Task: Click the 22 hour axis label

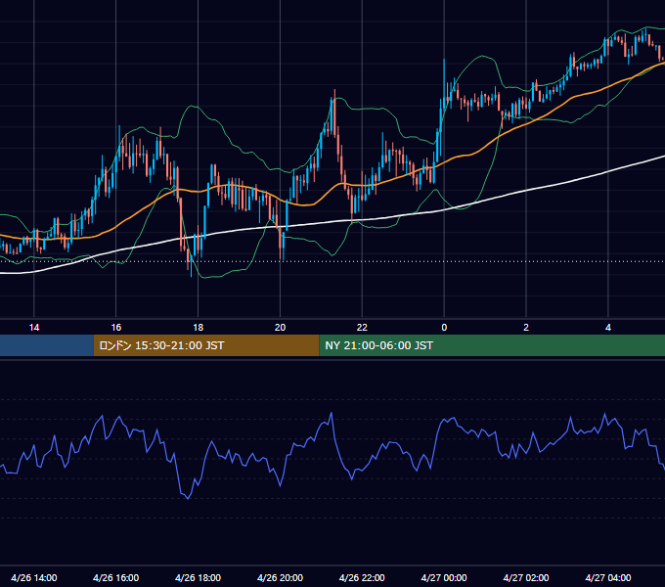Action: [362, 328]
